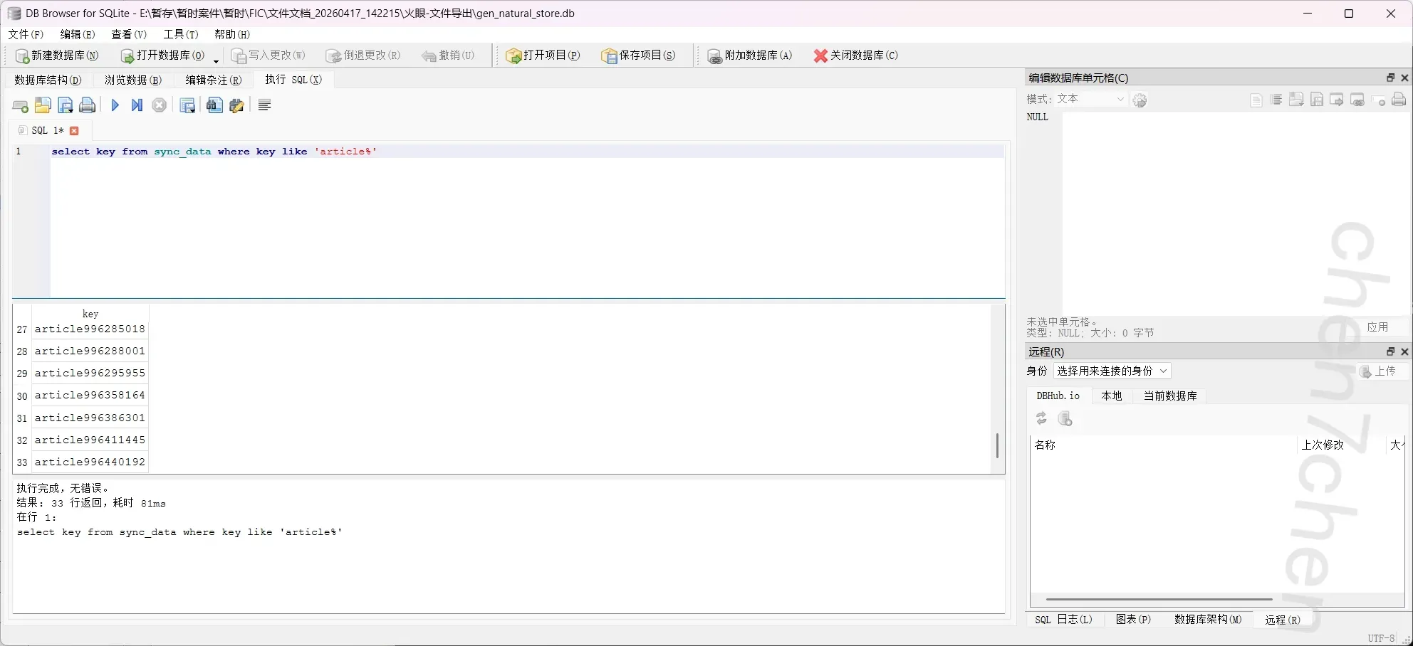
Task: Open a new SQL editor tab
Action: pos(20,106)
